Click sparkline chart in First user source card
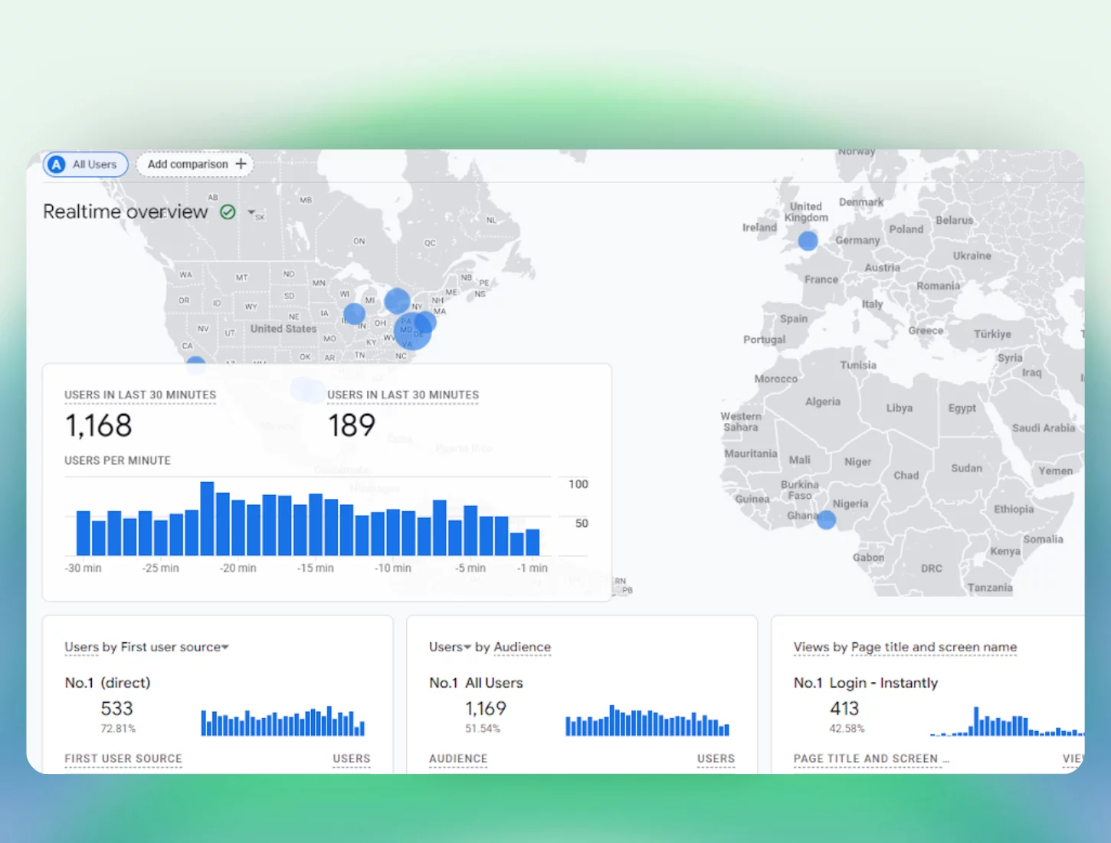1111x843 pixels. pyautogui.click(x=283, y=721)
